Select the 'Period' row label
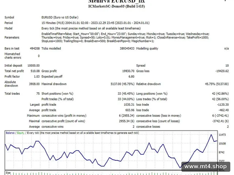The height and width of the screenshot is (175, 234). pyautogui.click(x=8, y=23)
